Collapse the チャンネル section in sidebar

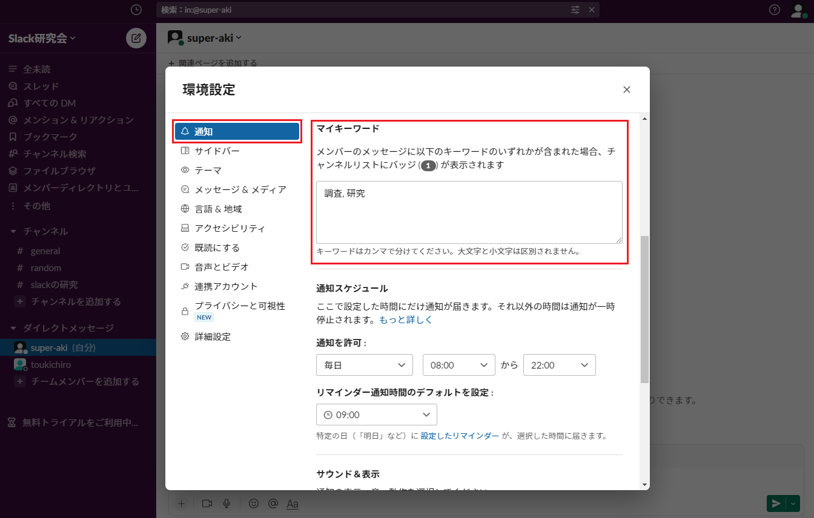coord(14,231)
